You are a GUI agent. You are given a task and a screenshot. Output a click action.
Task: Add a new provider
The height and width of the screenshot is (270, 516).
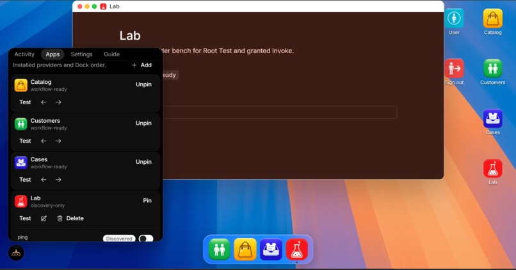142,65
